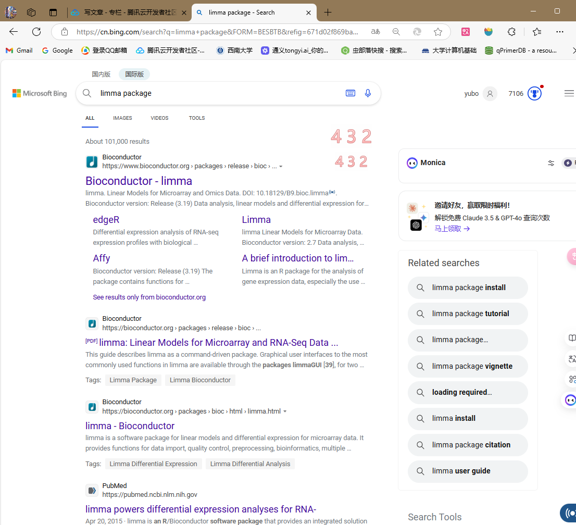Screen dimensions: 576x525
Task: Open the Bing rewards trophy icon
Action: (534, 94)
